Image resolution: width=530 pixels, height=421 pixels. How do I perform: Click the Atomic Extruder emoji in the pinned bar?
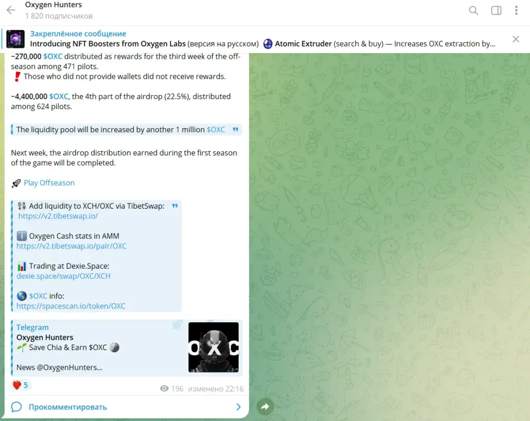[268, 44]
